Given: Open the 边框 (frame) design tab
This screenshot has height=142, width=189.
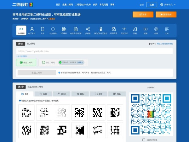Looking at the screenshot, I should (x=99, y=94).
